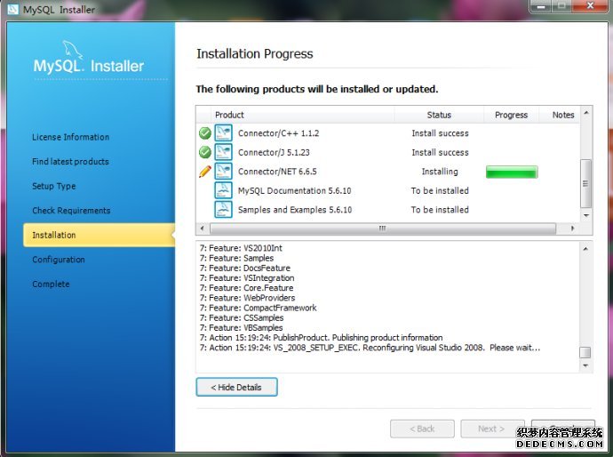The image size is (613, 457).
Task: Click the Connector/J 5.1.23 product icon
Action: coord(223,152)
